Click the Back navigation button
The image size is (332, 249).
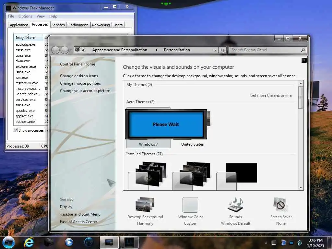(55, 50)
